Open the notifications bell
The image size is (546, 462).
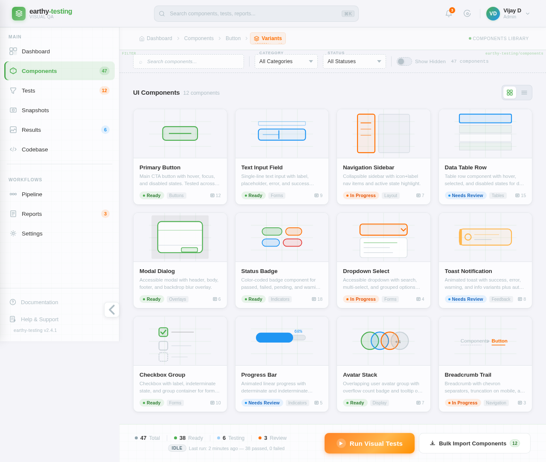coord(449,14)
